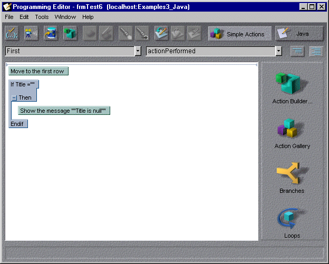
Task: Open the Window menu
Action: [65, 17]
